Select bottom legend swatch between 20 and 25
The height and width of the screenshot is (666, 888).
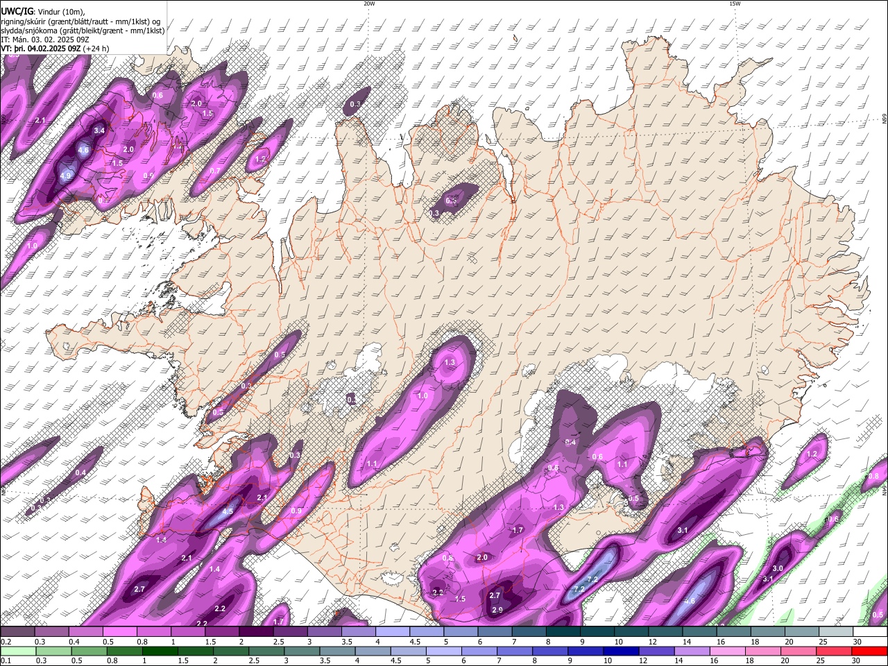799,651
